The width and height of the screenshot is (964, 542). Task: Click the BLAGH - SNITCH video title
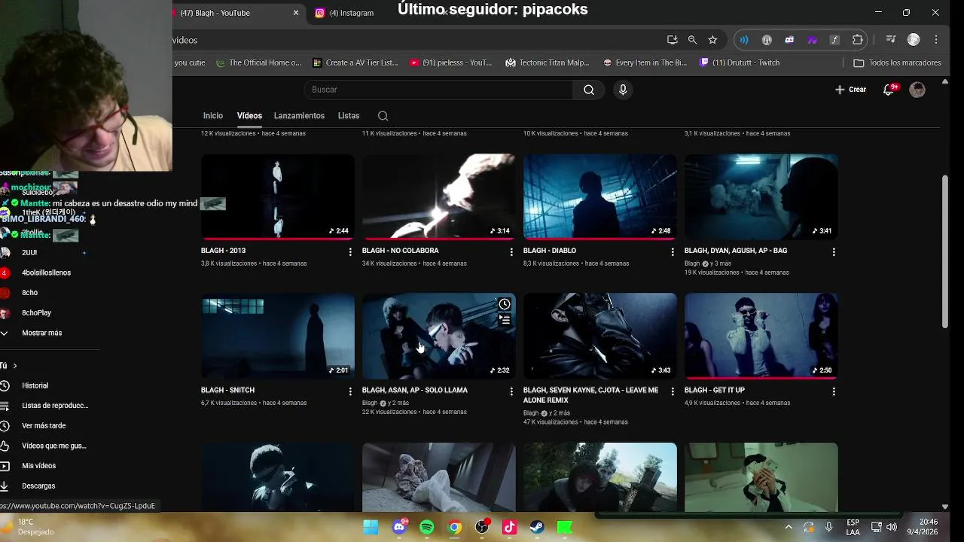click(x=227, y=390)
